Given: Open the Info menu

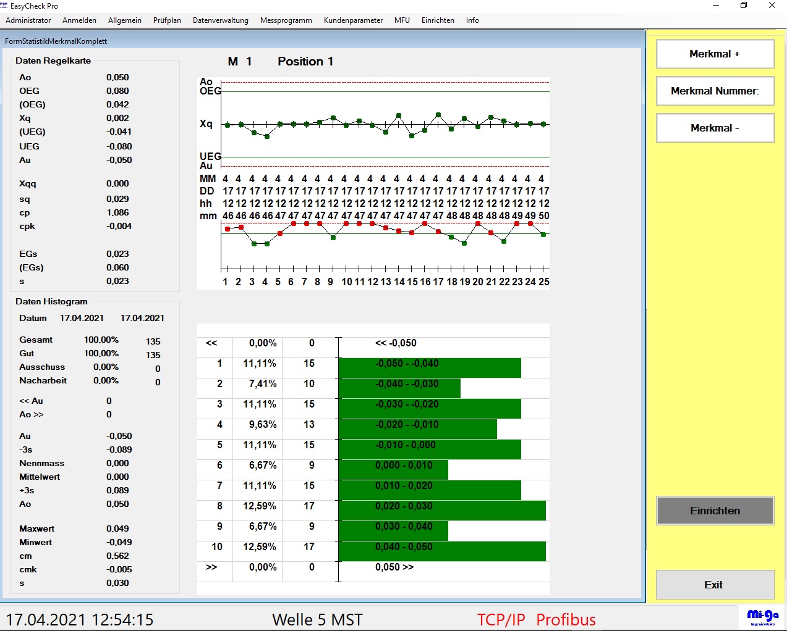Looking at the screenshot, I should coord(472,20).
